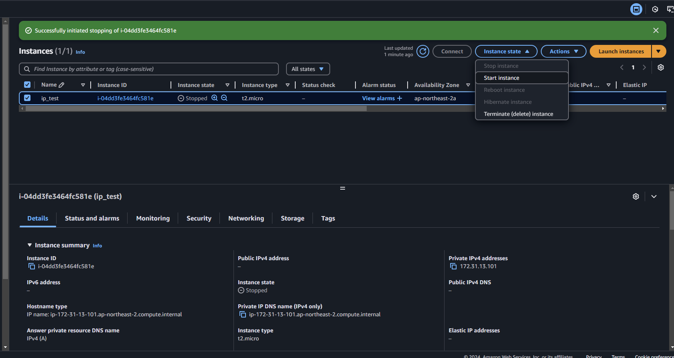Click the Launch instances button

(621, 51)
